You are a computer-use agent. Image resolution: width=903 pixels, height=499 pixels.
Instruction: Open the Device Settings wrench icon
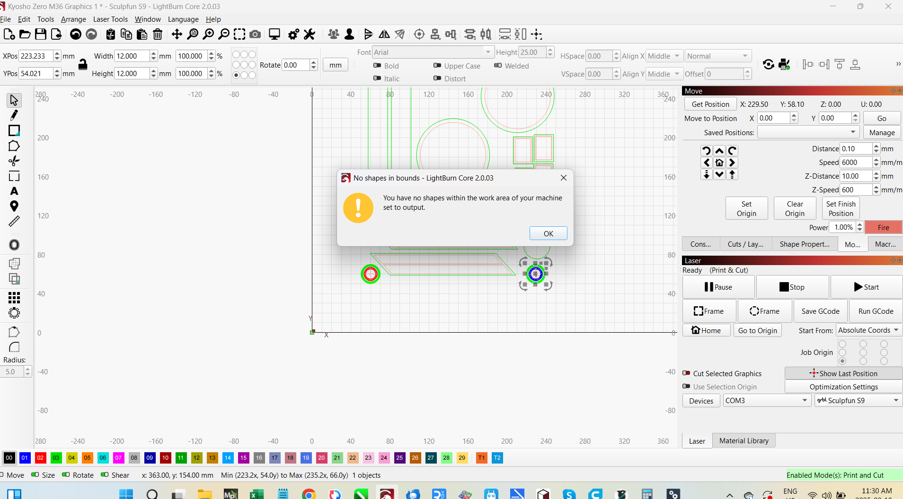(310, 34)
